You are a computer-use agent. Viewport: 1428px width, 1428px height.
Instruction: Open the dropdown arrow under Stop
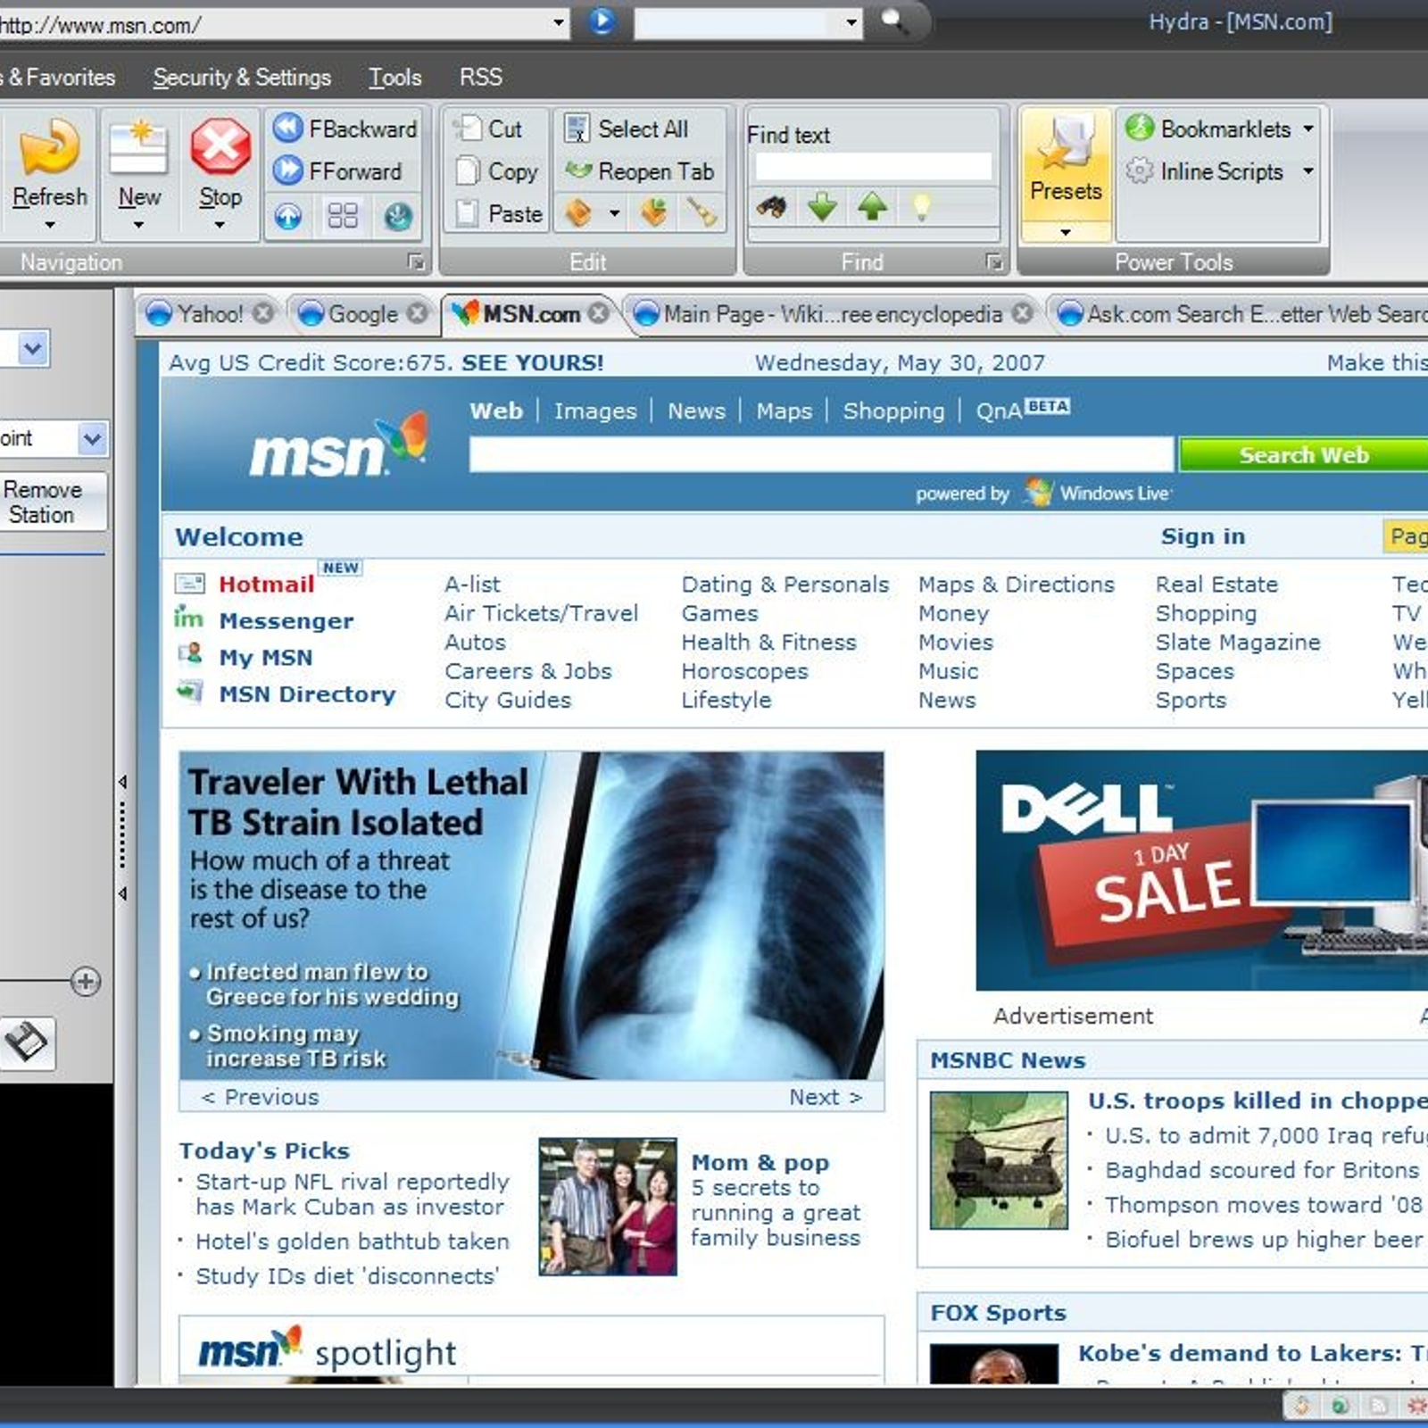click(220, 225)
